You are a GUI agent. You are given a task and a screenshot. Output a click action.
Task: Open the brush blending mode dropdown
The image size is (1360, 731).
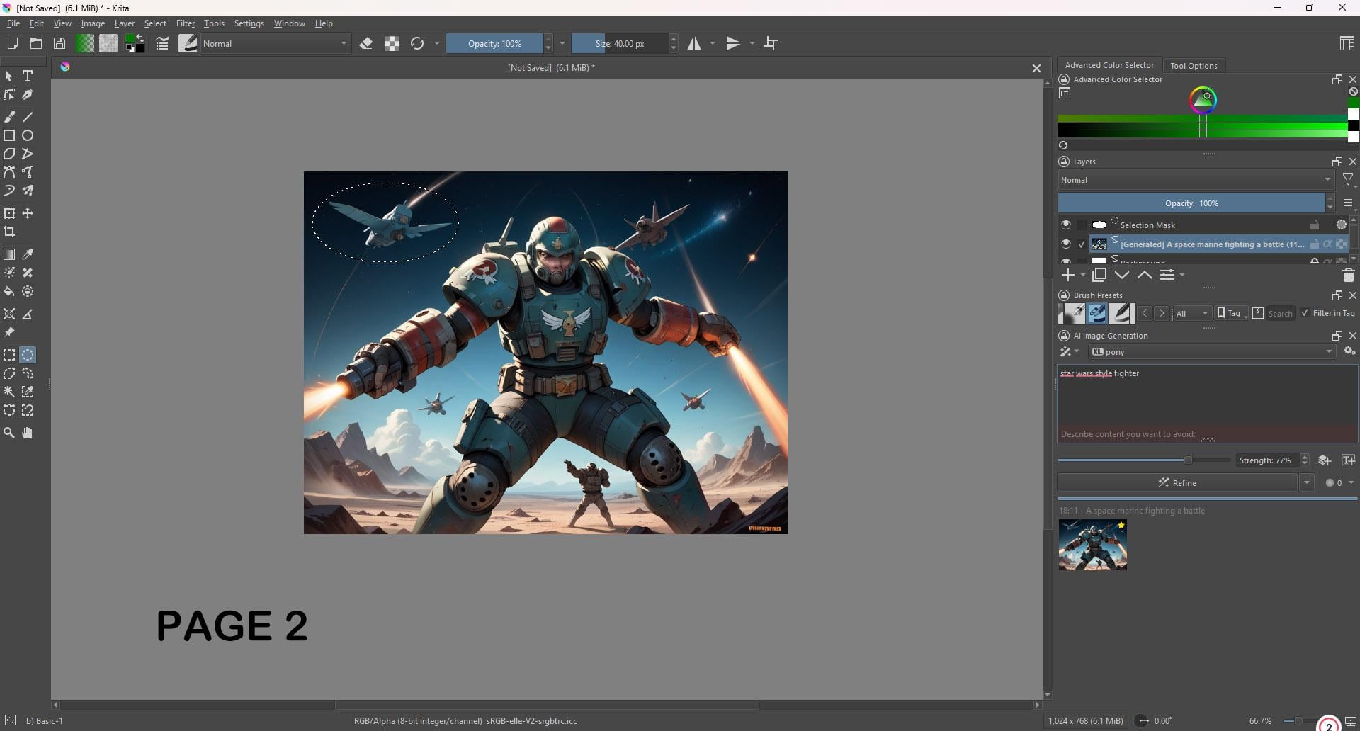coord(276,43)
